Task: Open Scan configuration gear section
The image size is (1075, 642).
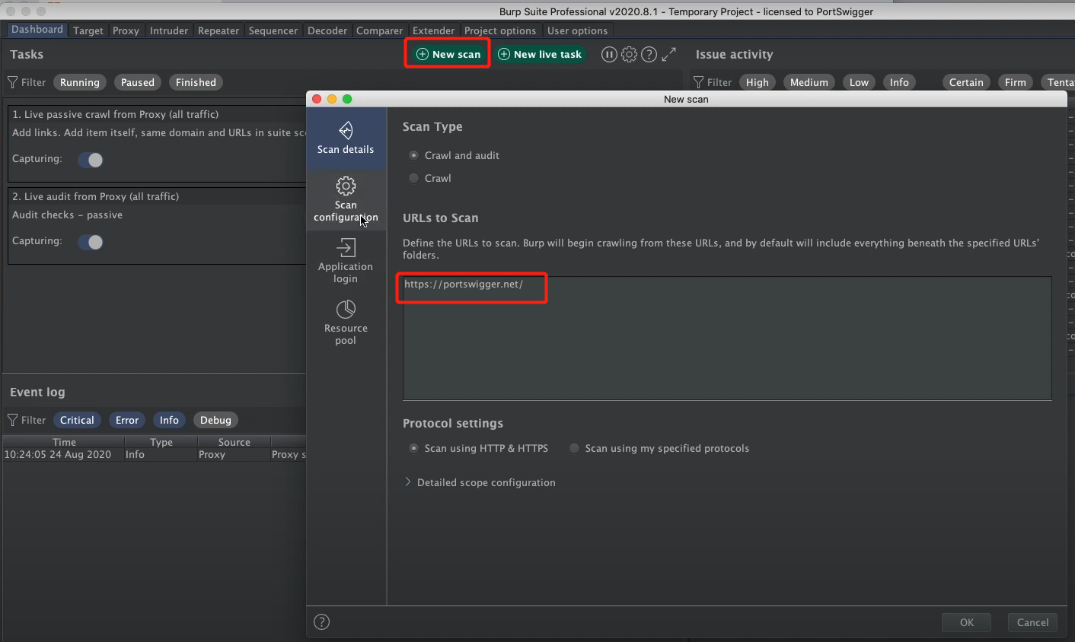Action: 346,200
